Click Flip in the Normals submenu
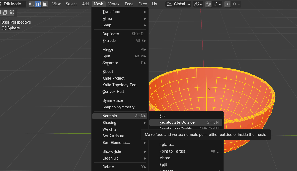Image resolution: width=297 pixels, height=171 pixels. coord(162,116)
